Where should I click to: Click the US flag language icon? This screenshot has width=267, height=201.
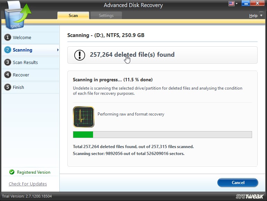tap(231, 4)
